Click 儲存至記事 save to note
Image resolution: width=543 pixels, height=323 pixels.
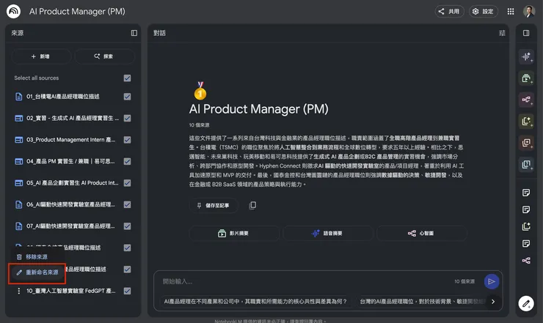point(214,205)
